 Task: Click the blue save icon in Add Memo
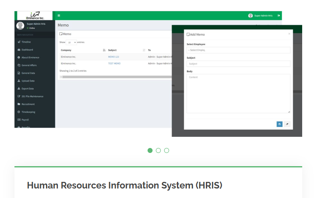(x=279, y=124)
